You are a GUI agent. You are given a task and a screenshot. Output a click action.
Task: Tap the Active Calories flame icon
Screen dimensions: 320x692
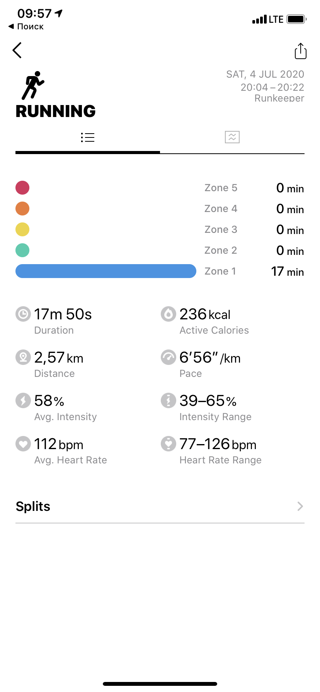[169, 314]
